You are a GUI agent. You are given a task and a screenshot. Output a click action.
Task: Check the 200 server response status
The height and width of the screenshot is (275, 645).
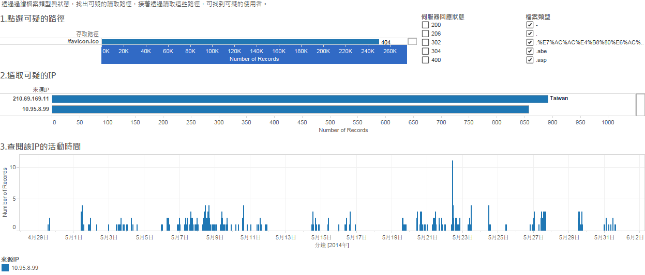coord(425,25)
